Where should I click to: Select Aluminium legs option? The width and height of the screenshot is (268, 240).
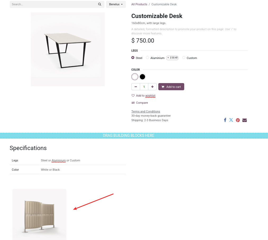[147, 58]
